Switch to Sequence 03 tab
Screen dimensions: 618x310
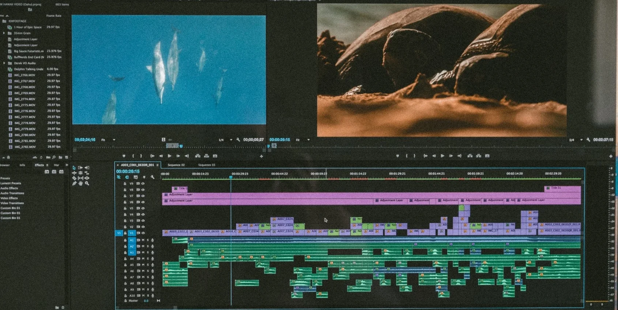click(x=207, y=165)
